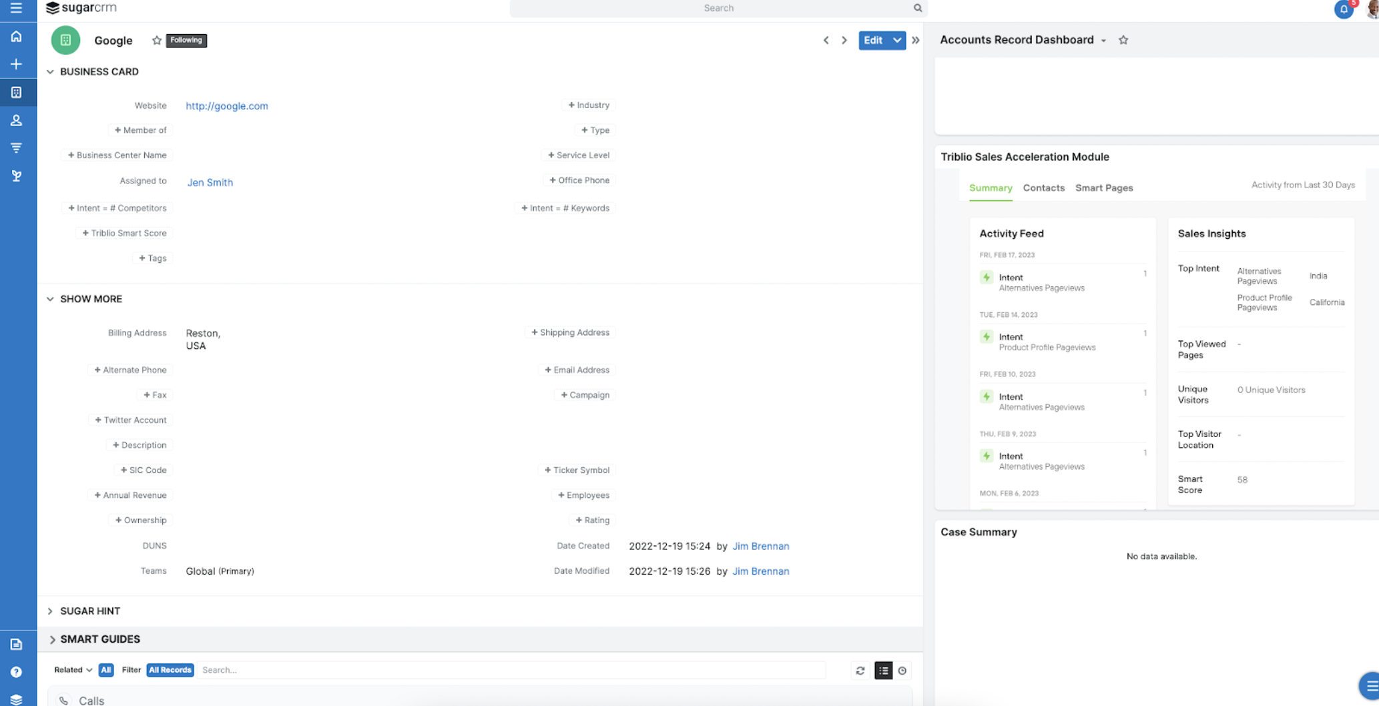Open the hamburger menu in sidebar
The width and height of the screenshot is (1379, 706).
click(x=16, y=8)
